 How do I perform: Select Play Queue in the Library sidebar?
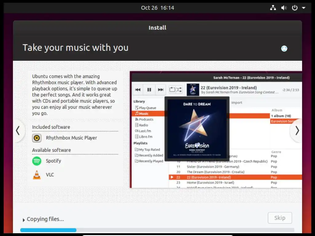pyautogui.click(x=147, y=108)
